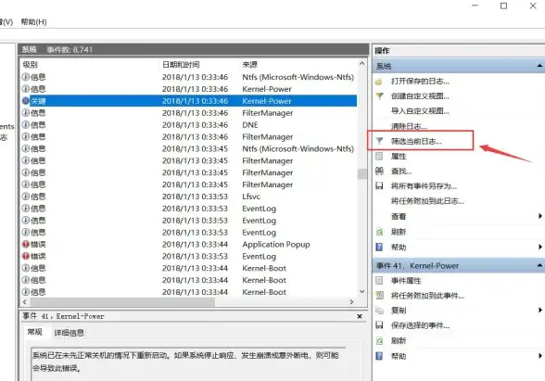The width and height of the screenshot is (545, 381).
Task: Select the Lfsvc event row
Action: pos(189,197)
